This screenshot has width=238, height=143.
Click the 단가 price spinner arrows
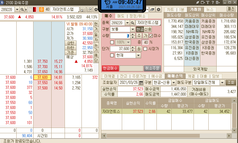coord(133,49)
